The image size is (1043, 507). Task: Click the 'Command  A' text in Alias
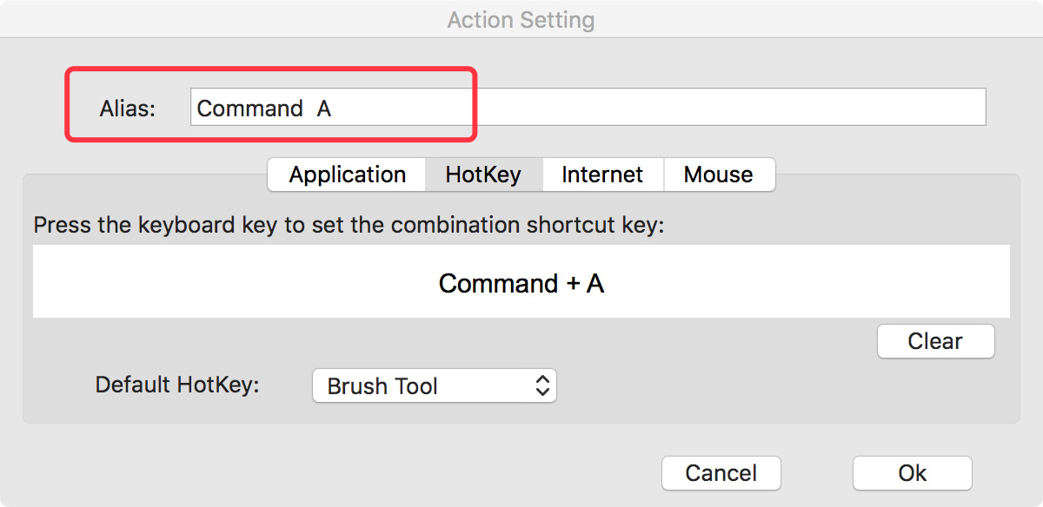263,109
